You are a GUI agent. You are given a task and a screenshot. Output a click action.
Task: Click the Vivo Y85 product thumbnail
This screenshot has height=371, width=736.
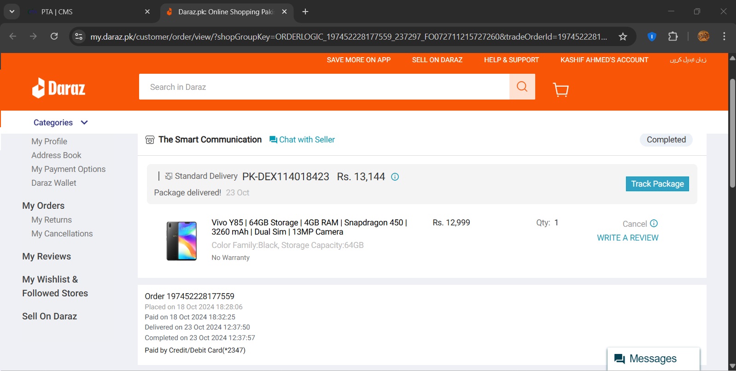[x=181, y=241]
